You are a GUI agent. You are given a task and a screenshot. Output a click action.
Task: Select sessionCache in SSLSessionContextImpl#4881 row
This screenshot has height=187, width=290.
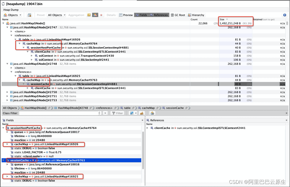[143, 84]
